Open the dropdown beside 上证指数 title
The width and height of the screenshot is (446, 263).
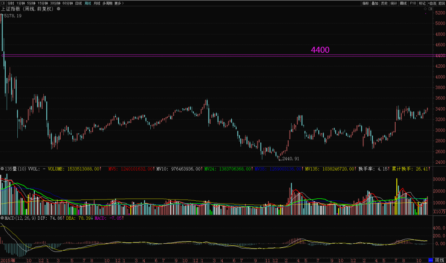[x=59, y=9]
